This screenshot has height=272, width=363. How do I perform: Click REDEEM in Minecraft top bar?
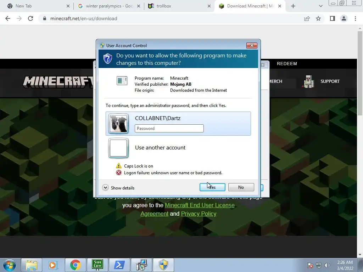[x=287, y=64]
